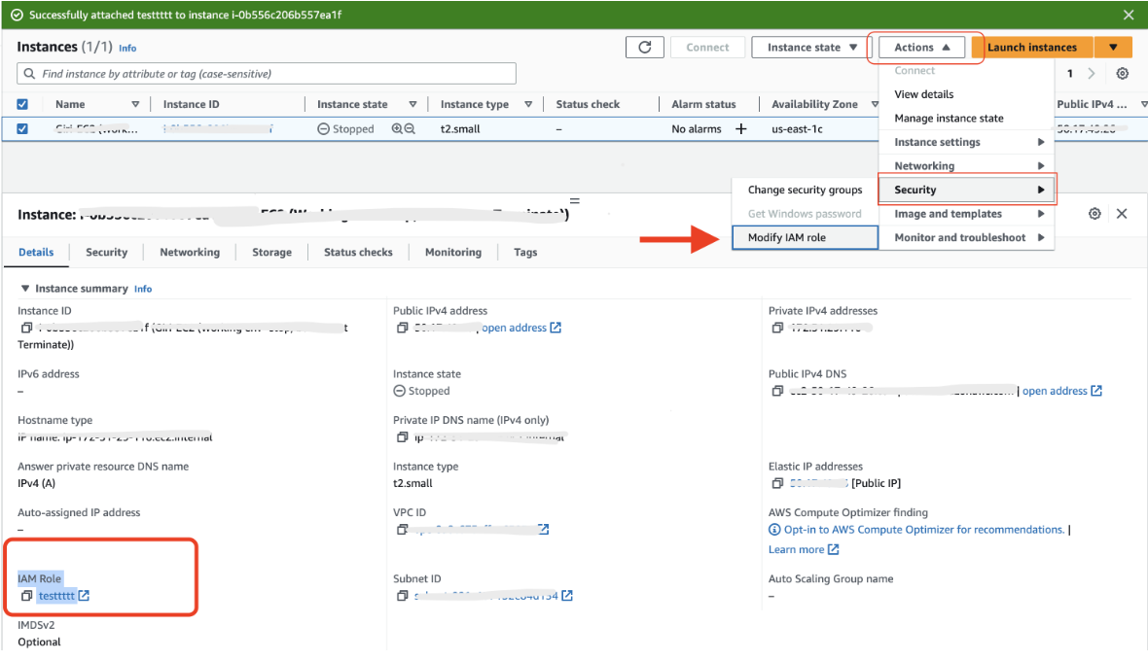Click the zoom-in magnifier beside Stopped state
The width and height of the screenshot is (1148, 661).
click(x=399, y=128)
